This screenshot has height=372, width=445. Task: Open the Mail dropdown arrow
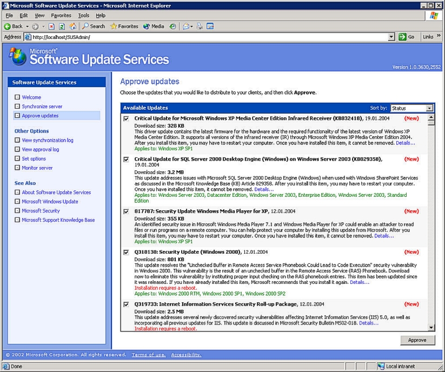point(191,26)
